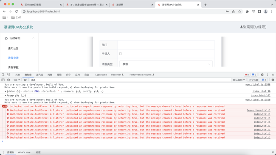Switch to What's New drawer tab
The image size is (276, 155).
coord(24,152)
